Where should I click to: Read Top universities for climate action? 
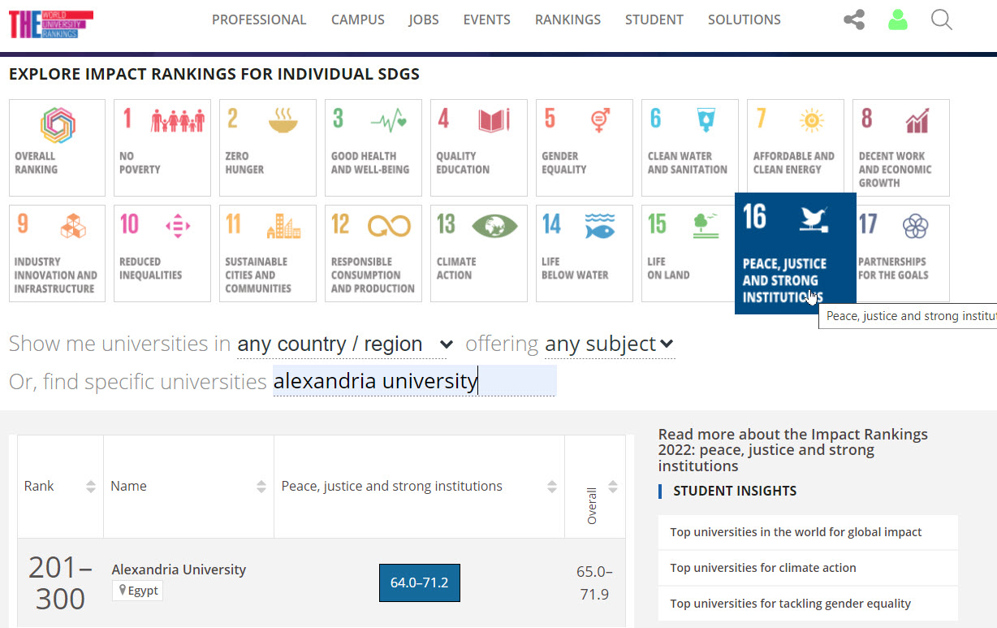(x=762, y=568)
